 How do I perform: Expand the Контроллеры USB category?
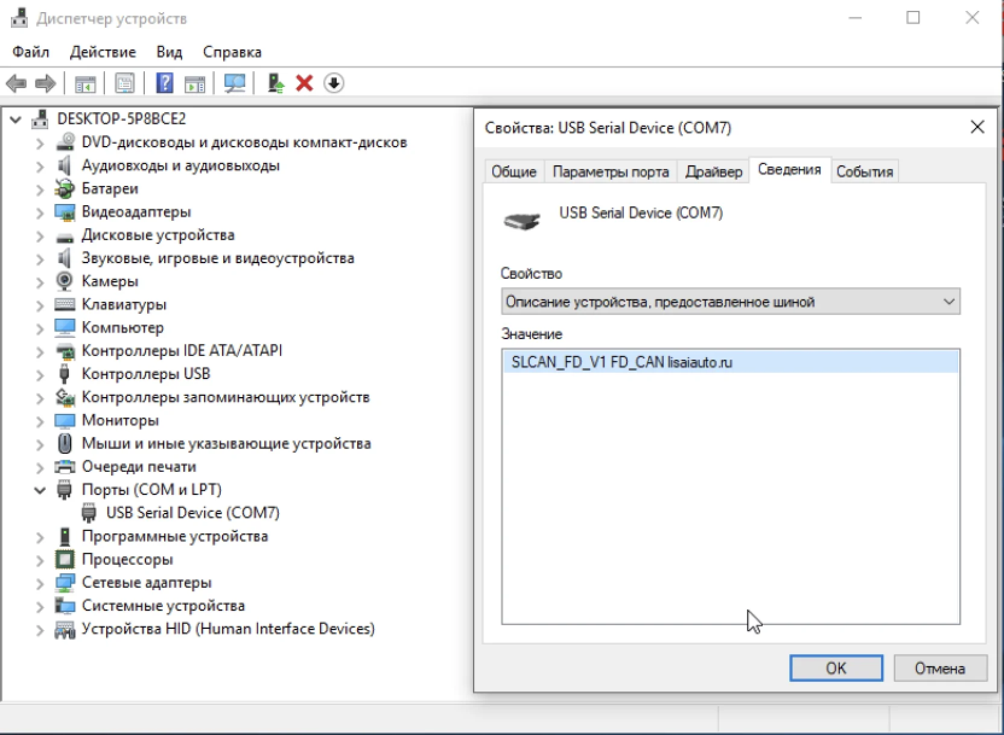40,375
